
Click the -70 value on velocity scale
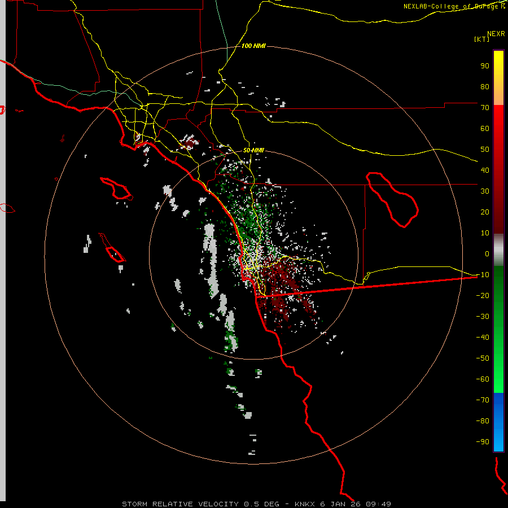point(483,400)
